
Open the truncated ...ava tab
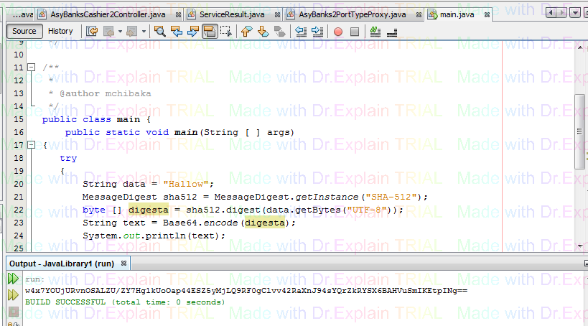point(22,14)
